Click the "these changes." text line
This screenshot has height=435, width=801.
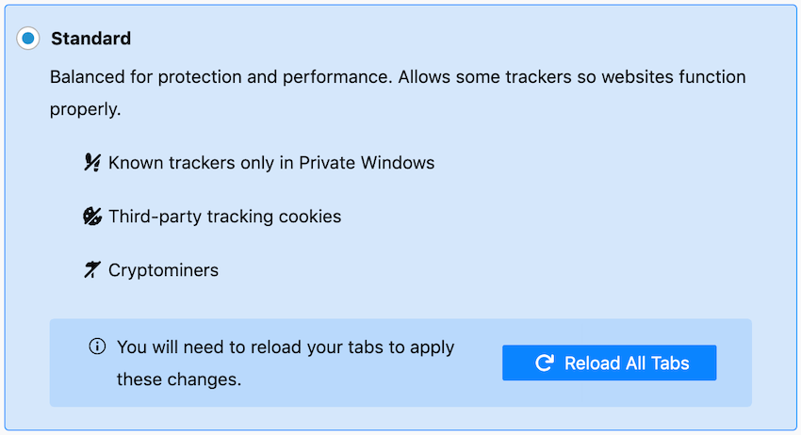pos(179,379)
